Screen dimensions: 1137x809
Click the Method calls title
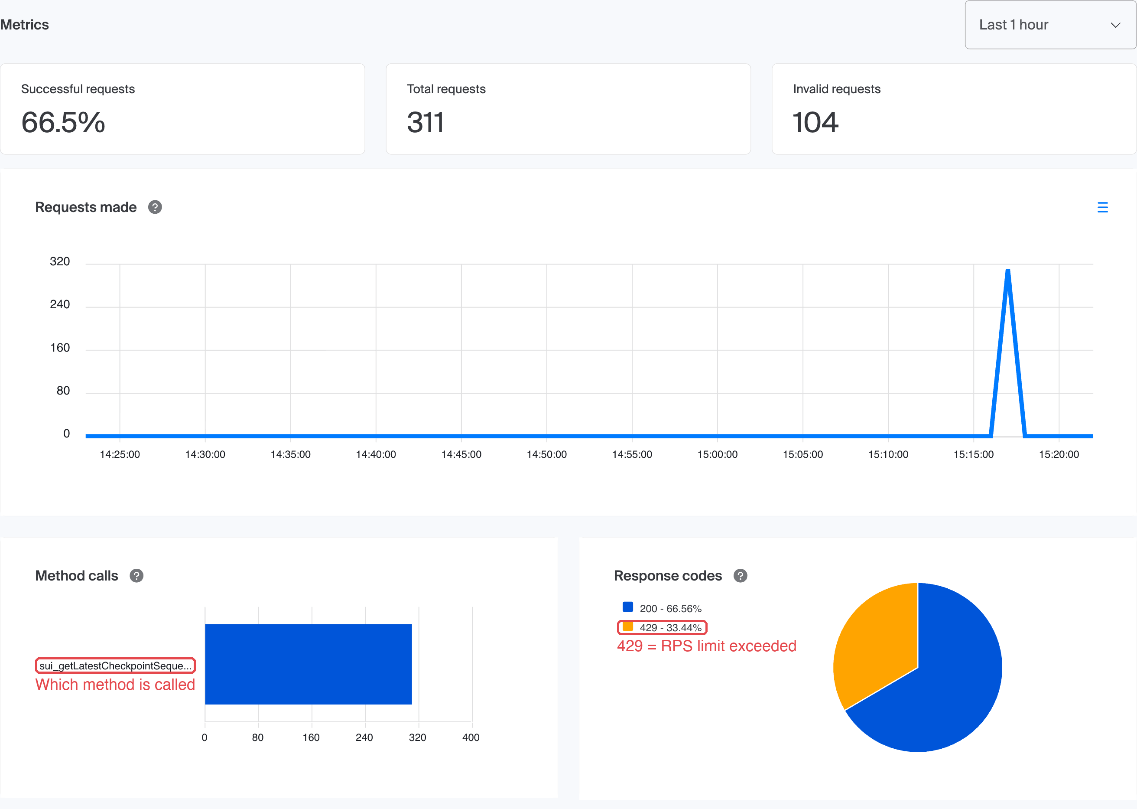[77, 576]
